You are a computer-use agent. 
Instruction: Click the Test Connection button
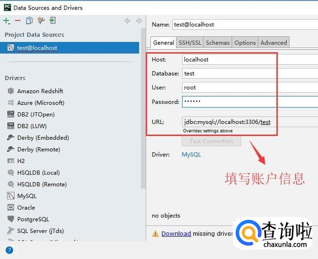pyautogui.click(x=211, y=141)
